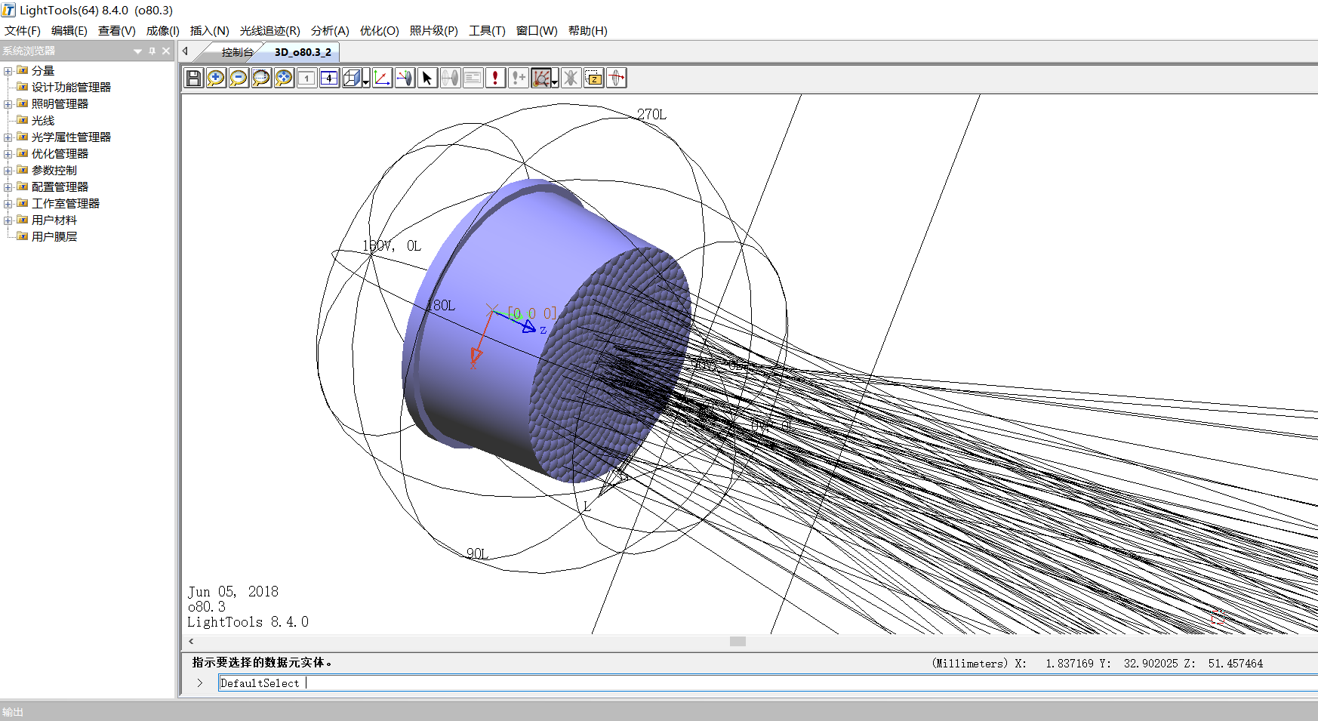Expand the 分量 tree node
Viewport: 1318px width, 721px height.
tap(8, 71)
